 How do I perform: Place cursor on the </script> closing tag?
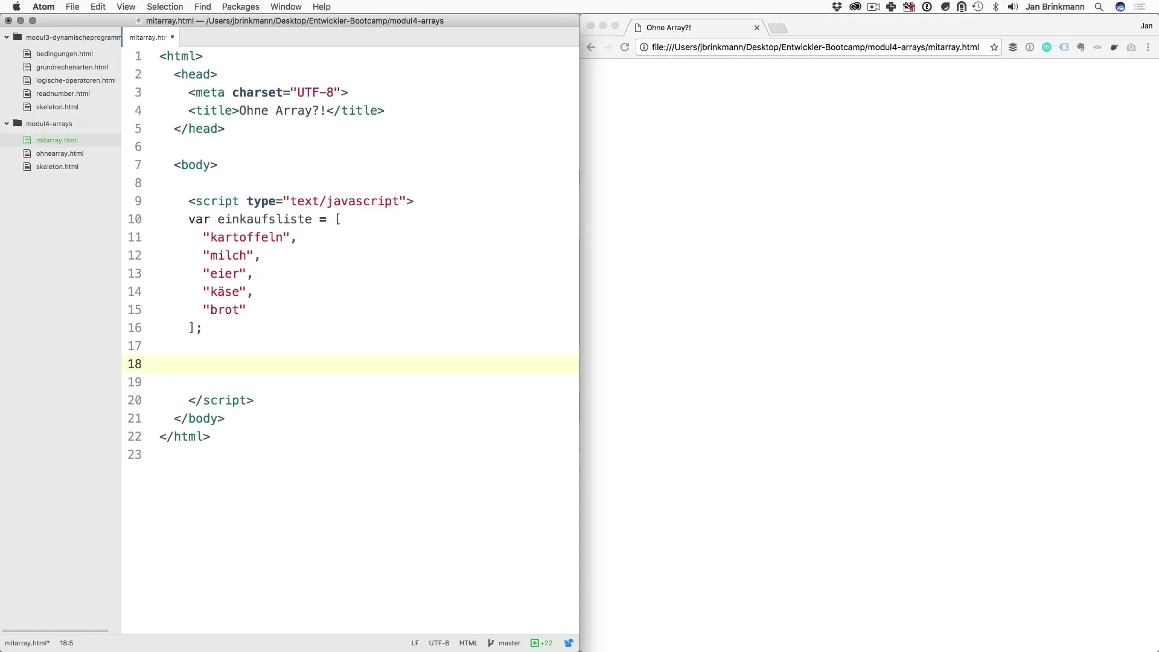[221, 400]
